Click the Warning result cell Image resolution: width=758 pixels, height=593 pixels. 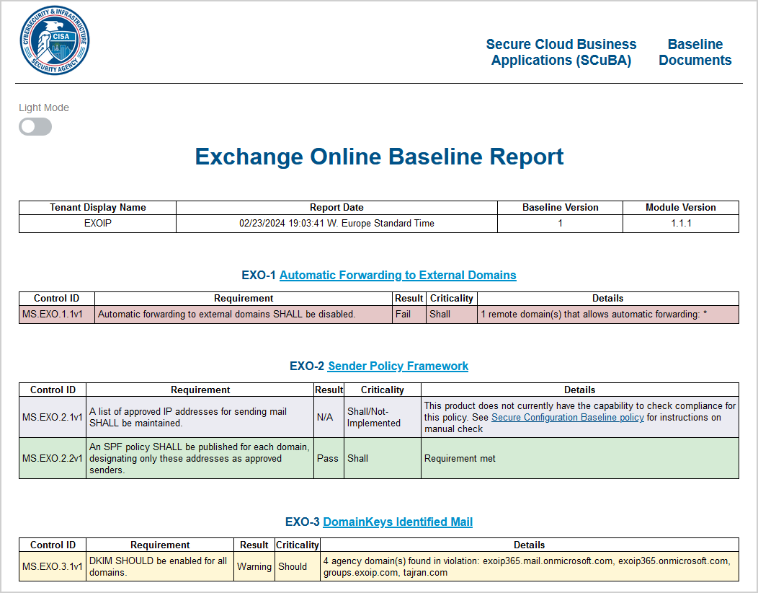254,566
